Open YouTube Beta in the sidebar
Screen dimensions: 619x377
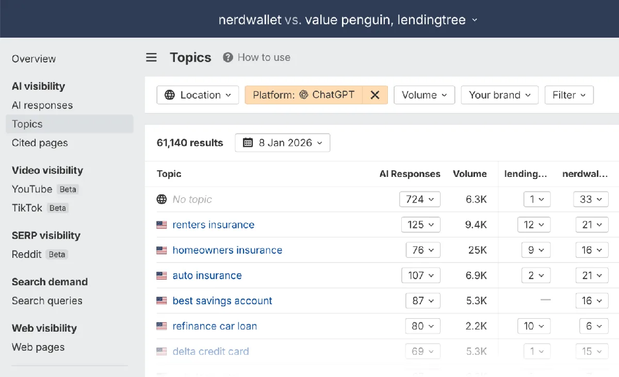45,189
